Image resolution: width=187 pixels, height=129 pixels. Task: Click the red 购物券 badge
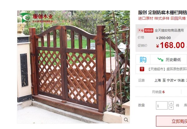(149, 31)
